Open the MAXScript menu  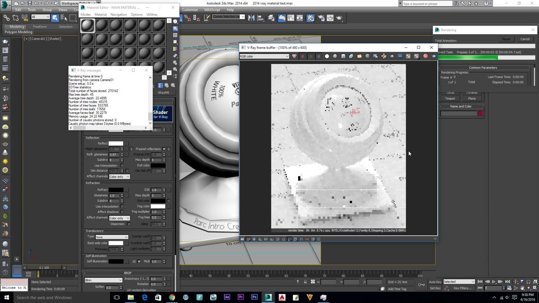[x=212, y=10]
